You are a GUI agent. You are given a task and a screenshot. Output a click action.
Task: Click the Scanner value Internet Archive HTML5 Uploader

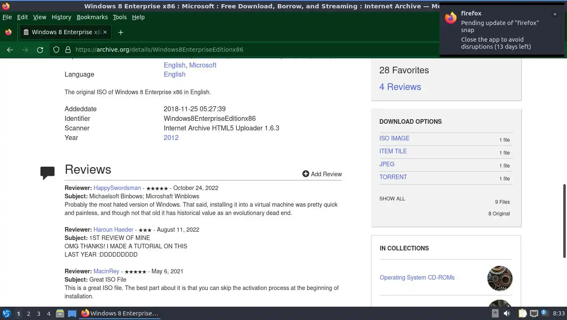point(221,128)
